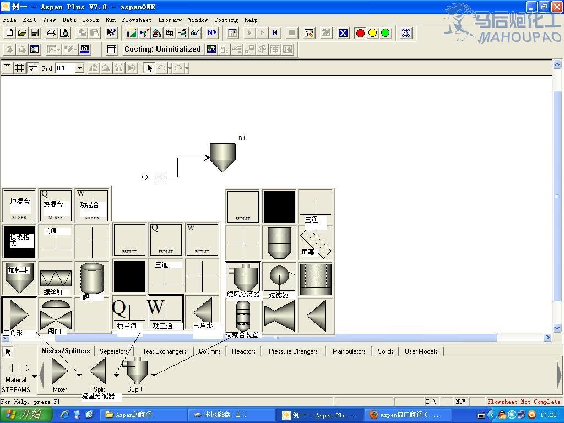Image resolution: width=564 pixels, height=423 pixels.
Task: Pick the cyclone icon labeled 旋风分离器
Action: tap(243, 280)
